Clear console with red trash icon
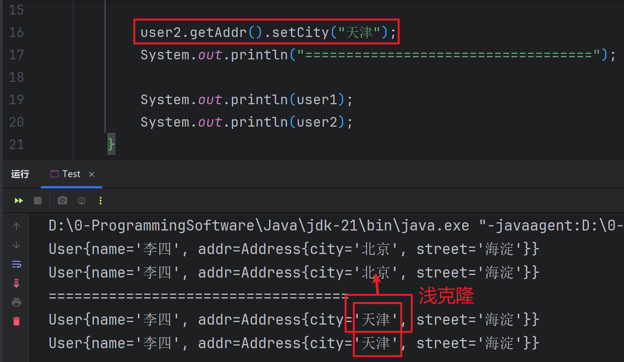This screenshot has width=624, height=362. pos(16,321)
